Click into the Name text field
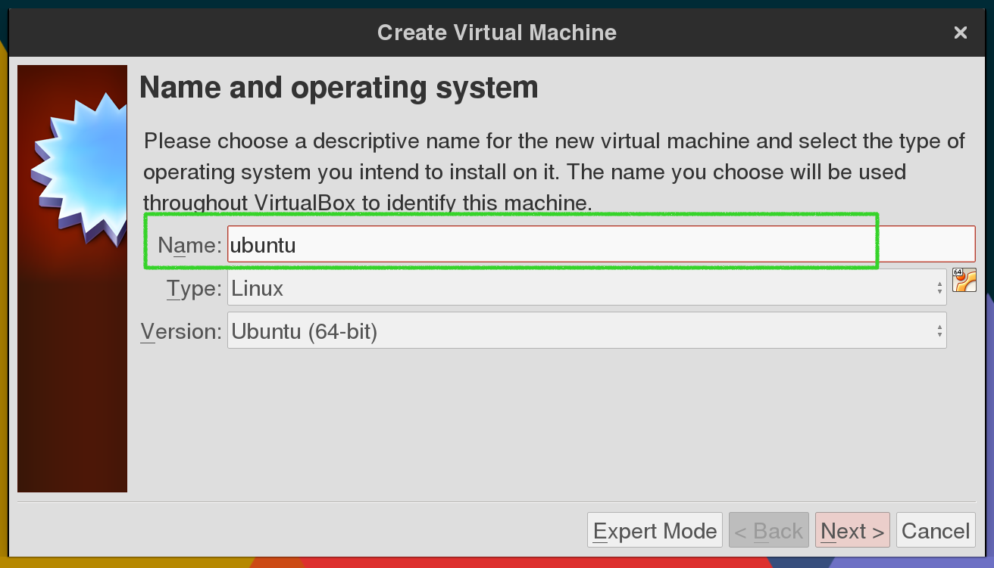The height and width of the screenshot is (568, 994). 601,244
